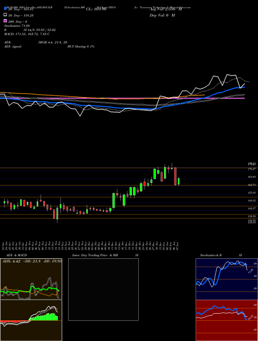Click the 'ADX & MACD' panel title

tap(17, 255)
